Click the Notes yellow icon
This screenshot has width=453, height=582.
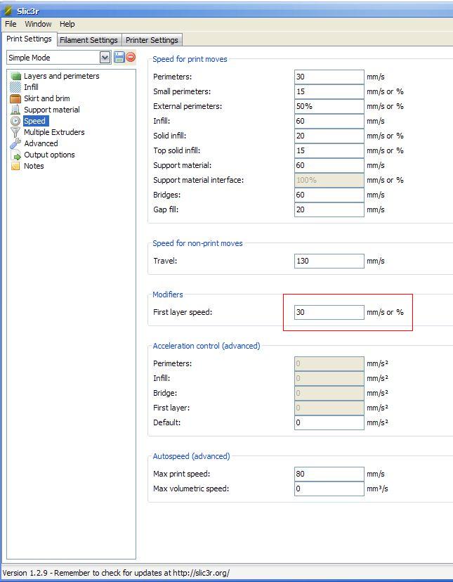(15, 166)
